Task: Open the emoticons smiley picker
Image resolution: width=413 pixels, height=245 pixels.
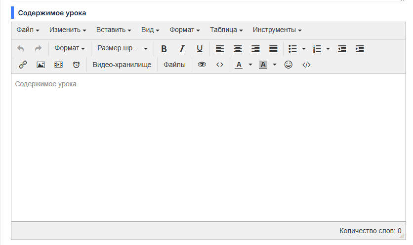Action: pyautogui.click(x=289, y=65)
